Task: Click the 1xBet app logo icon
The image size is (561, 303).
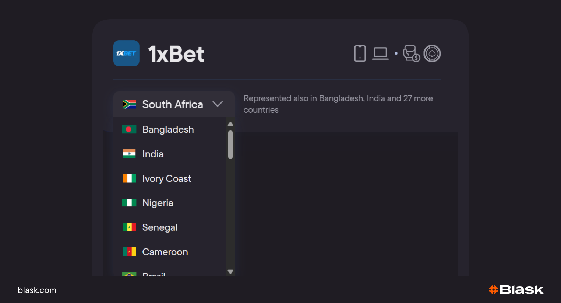Action: (x=126, y=53)
